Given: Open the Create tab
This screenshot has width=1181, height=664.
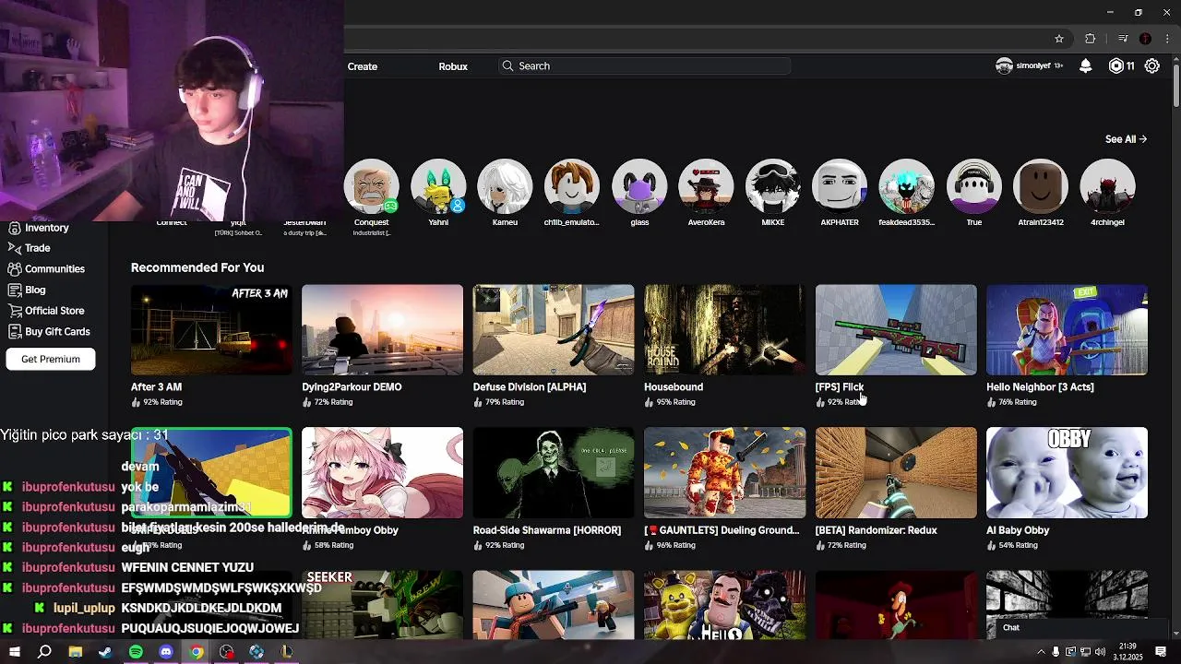Looking at the screenshot, I should 363,66.
